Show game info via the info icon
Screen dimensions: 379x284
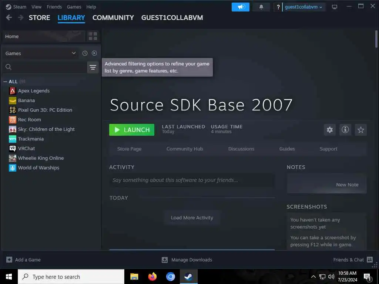coord(345,130)
